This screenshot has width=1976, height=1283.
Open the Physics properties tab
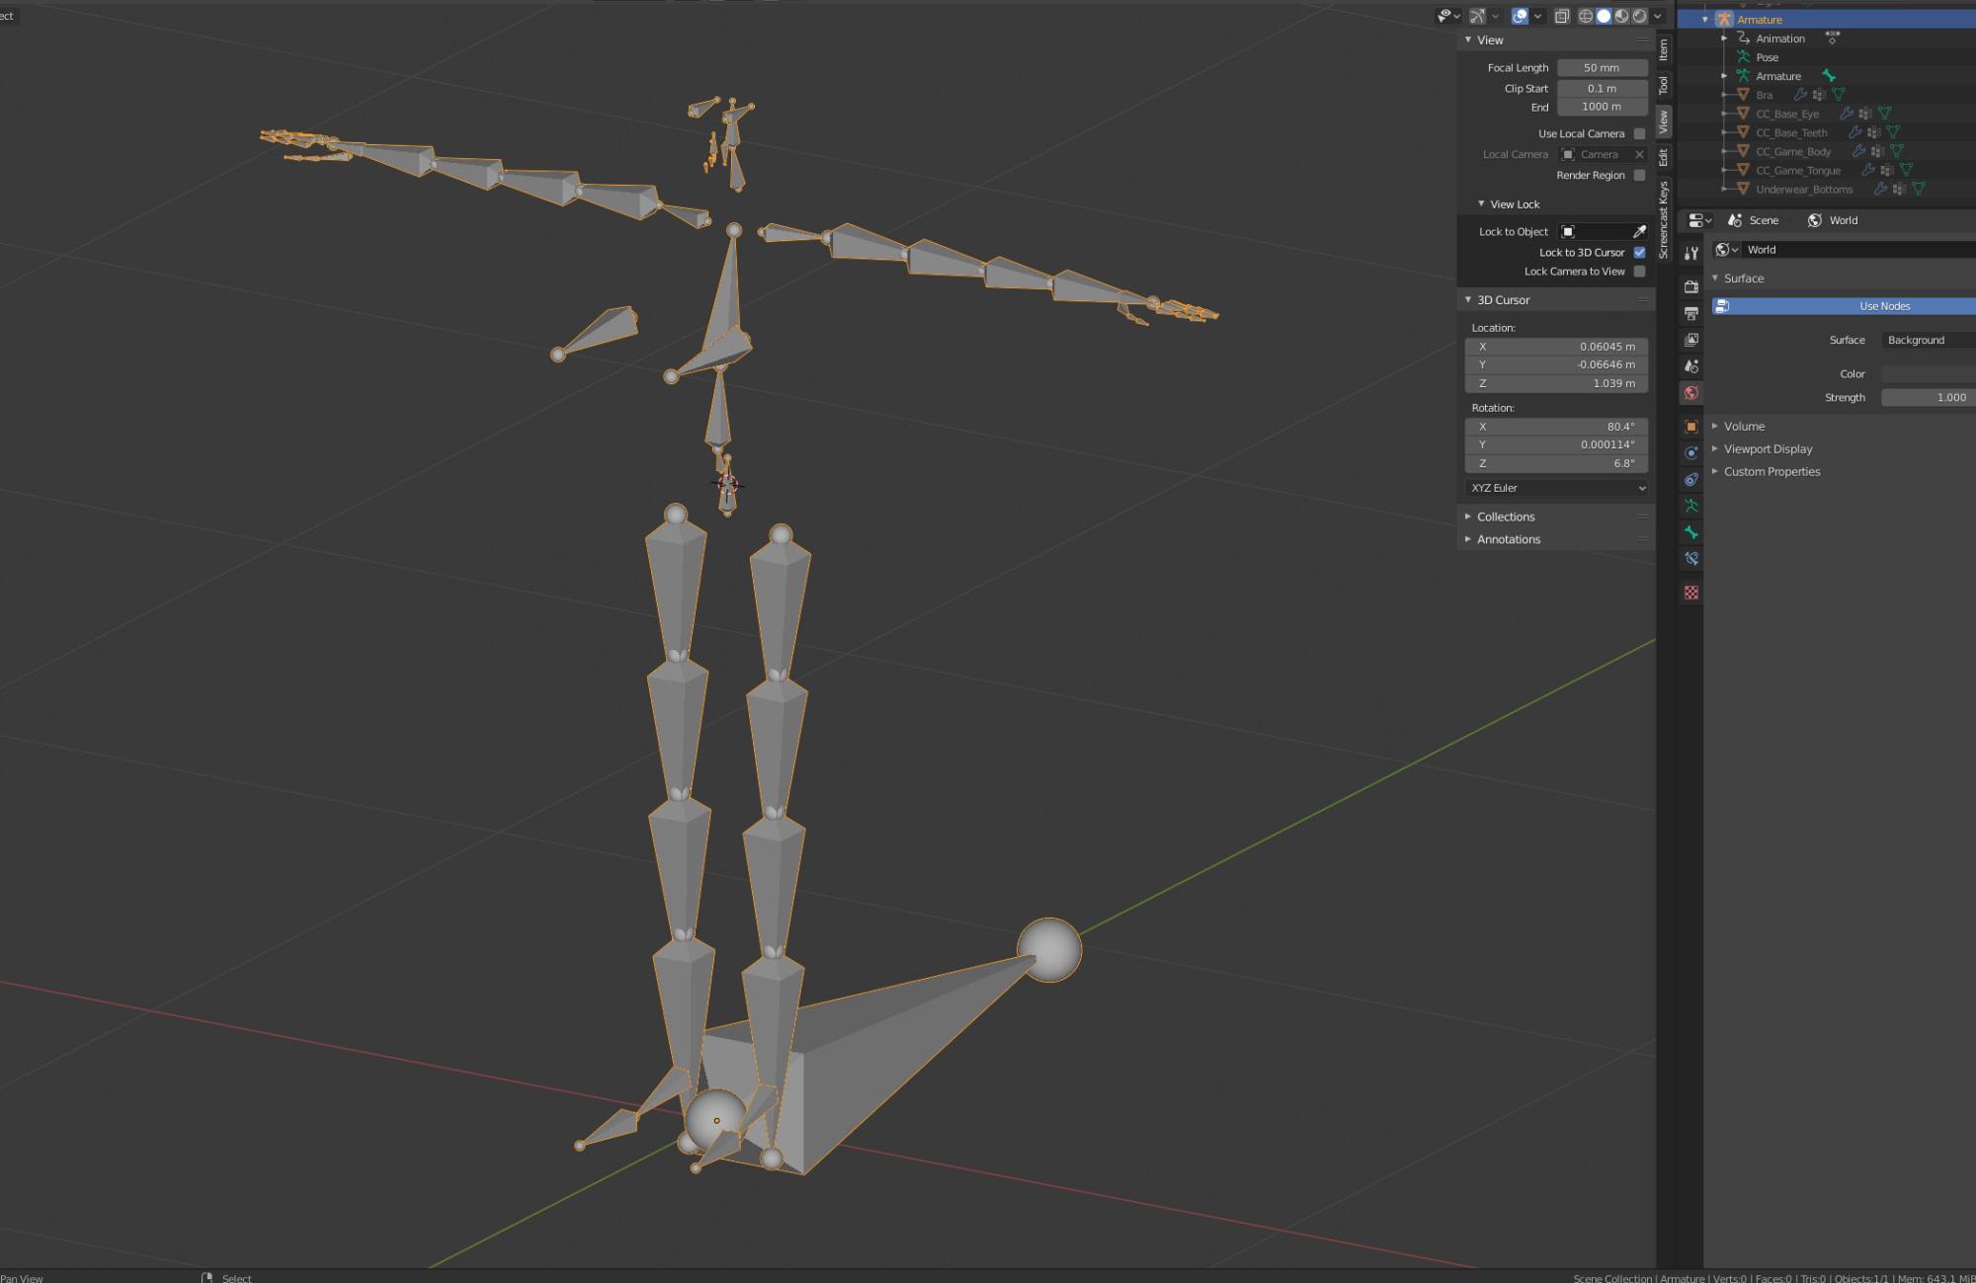click(x=1691, y=453)
